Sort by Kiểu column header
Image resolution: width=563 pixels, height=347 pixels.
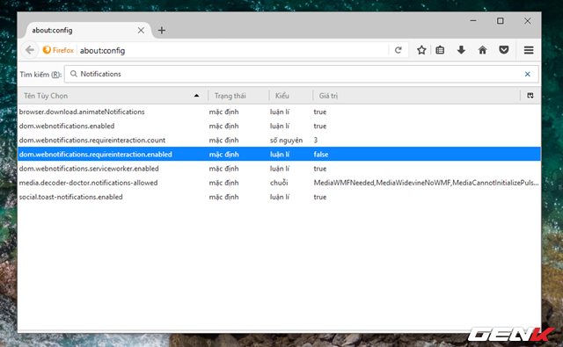[x=290, y=96]
